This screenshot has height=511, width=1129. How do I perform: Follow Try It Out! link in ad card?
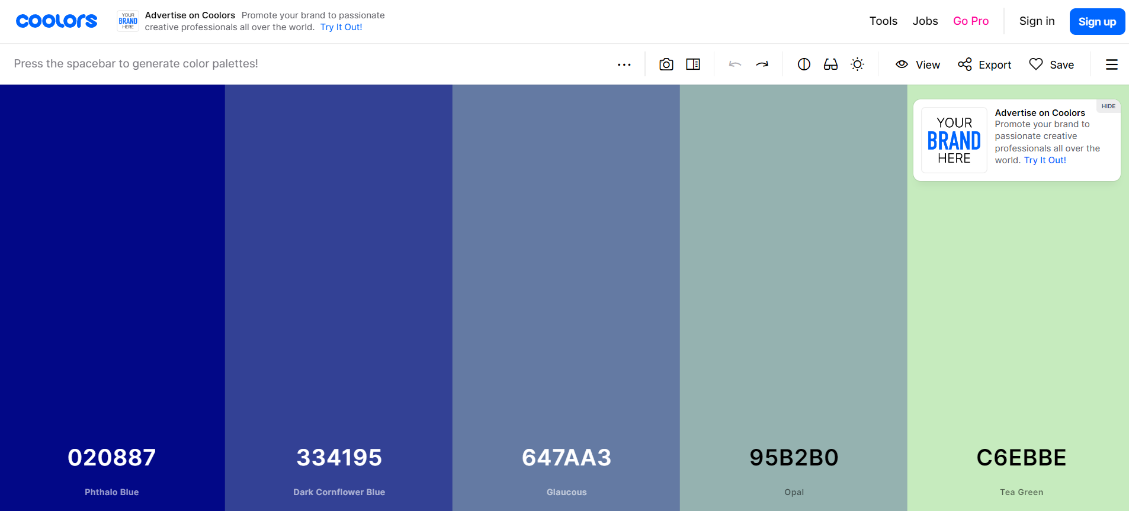pos(1045,160)
